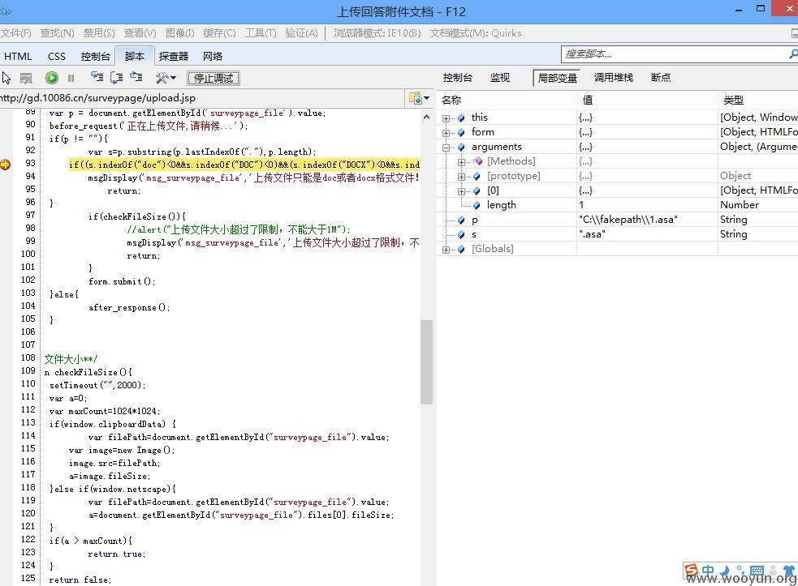The width and height of the screenshot is (798, 586).
Task: Open 文档模式: Quirks menu
Action: [x=476, y=33]
